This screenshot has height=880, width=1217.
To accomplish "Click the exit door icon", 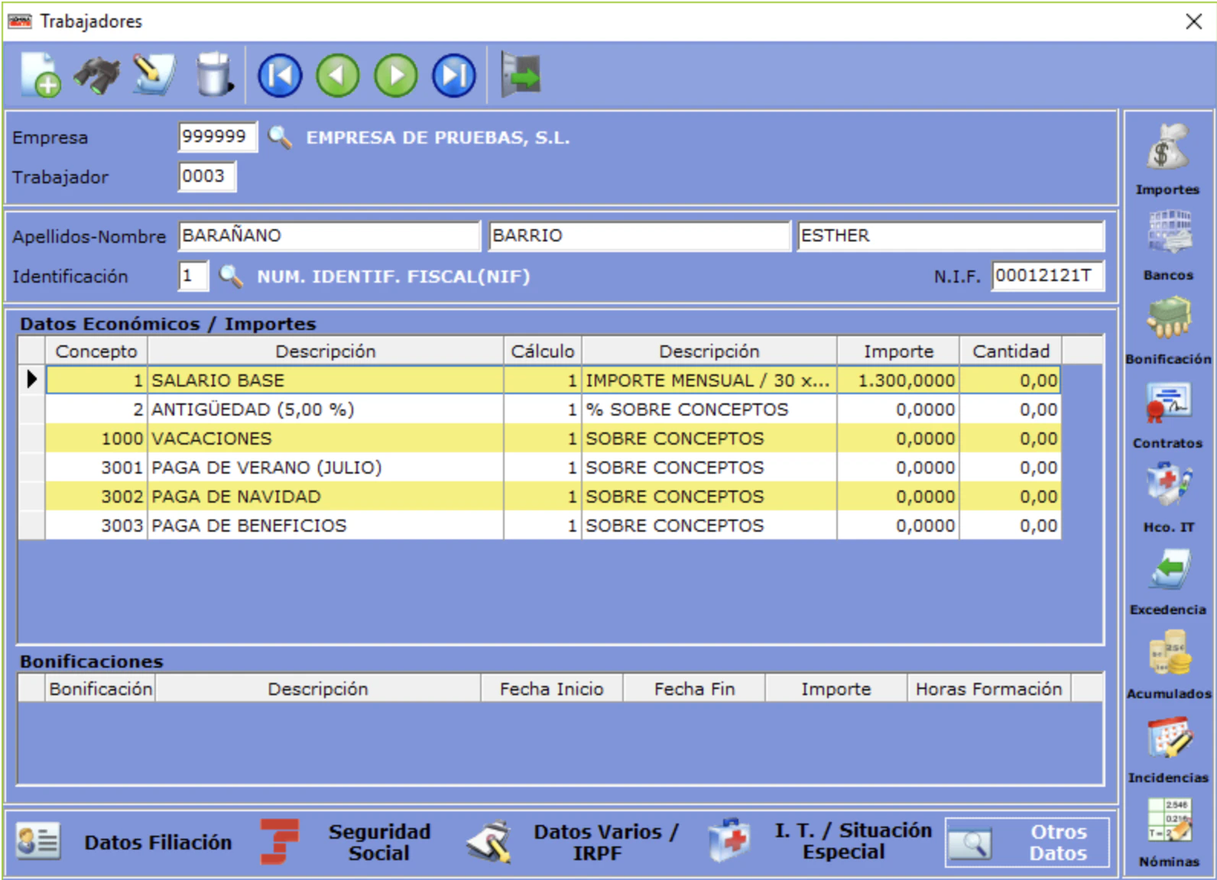I will [x=521, y=75].
